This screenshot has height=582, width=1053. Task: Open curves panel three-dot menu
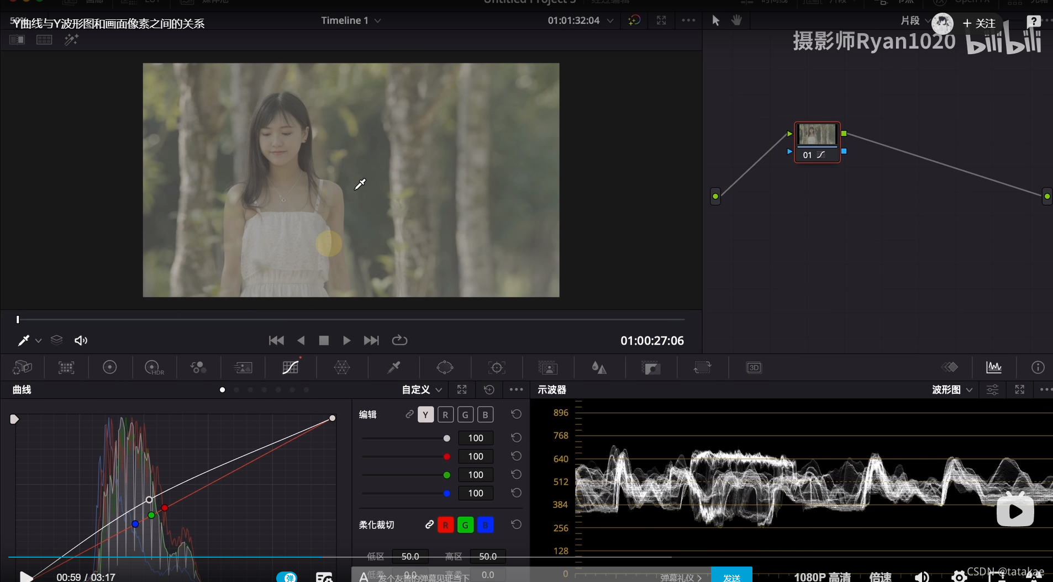(x=516, y=390)
